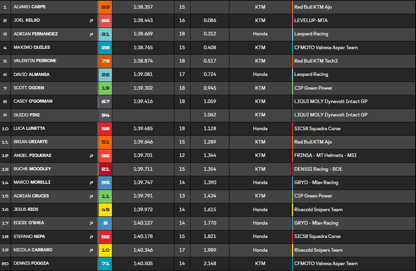Click the pit icon beside Adrian Cruces
This screenshot has width=416, height=271.
coord(92,196)
